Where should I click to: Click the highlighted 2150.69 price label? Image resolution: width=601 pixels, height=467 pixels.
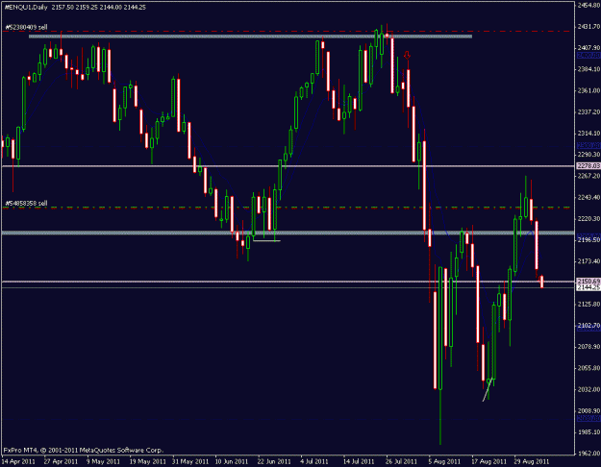click(x=588, y=282)
